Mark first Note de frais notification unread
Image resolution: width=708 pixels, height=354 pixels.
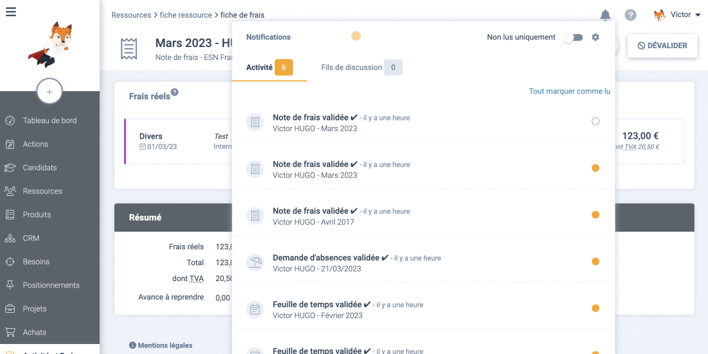click(x=595, y=121)
